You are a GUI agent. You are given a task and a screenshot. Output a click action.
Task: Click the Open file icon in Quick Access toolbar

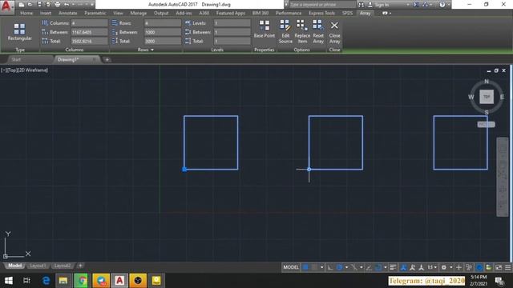click(30, 5)
